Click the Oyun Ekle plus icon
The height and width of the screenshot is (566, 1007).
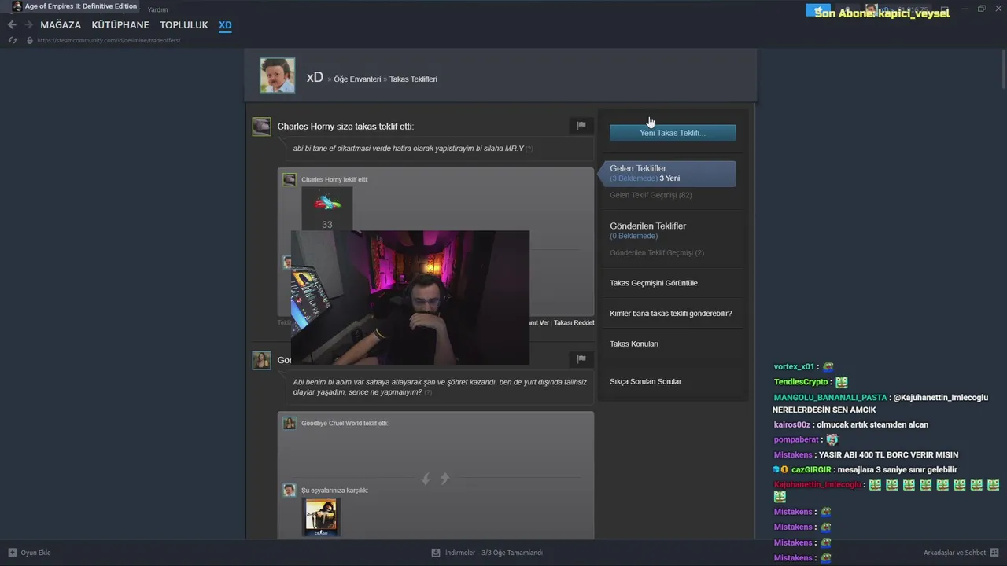(x=12, y=553)
